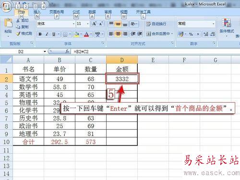The height and width of the screenshot is (180, 240).
Task: Click the Format Painter (格式刷) button
Action: tap(24, 34)
